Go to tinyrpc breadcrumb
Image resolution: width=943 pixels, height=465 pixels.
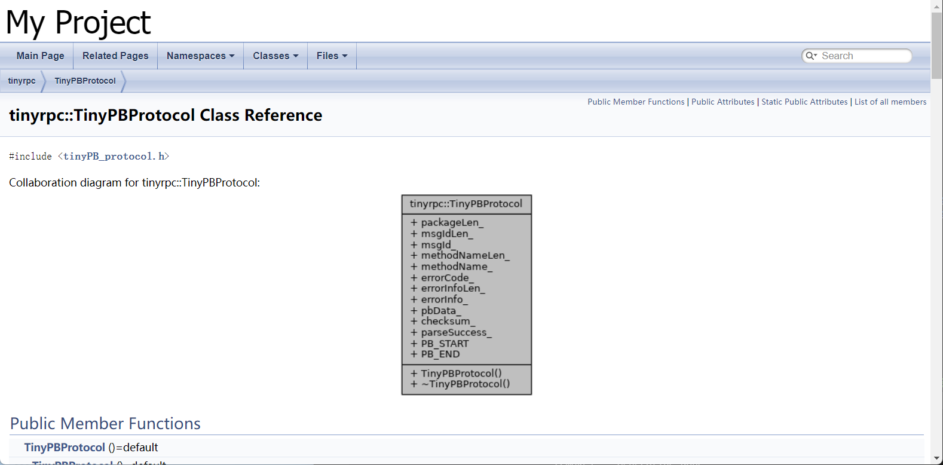(x=22, y=81)
